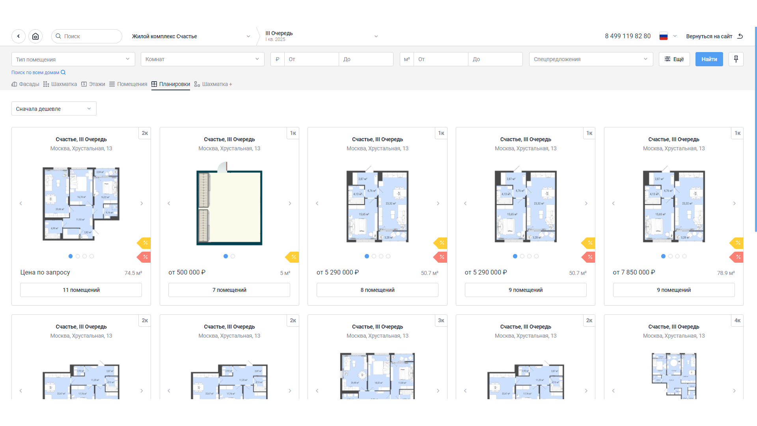Screen dimensions: 757x426
Task: Switch to 'Помещения' view tab
Action: point(128,84)
